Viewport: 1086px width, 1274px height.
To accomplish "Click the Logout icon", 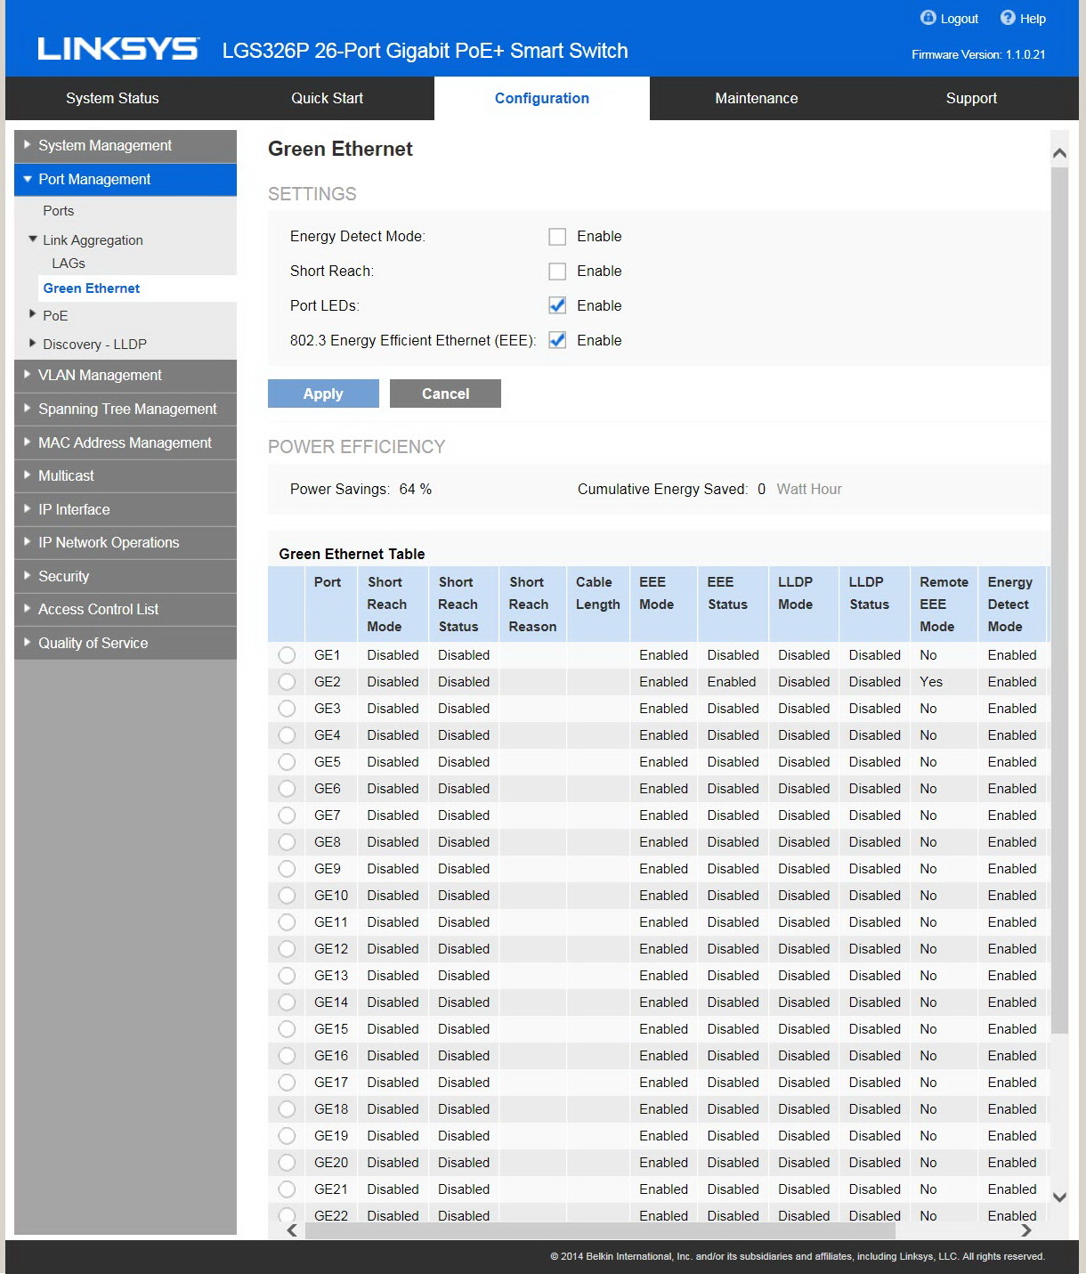I will (x=928, y=18).
